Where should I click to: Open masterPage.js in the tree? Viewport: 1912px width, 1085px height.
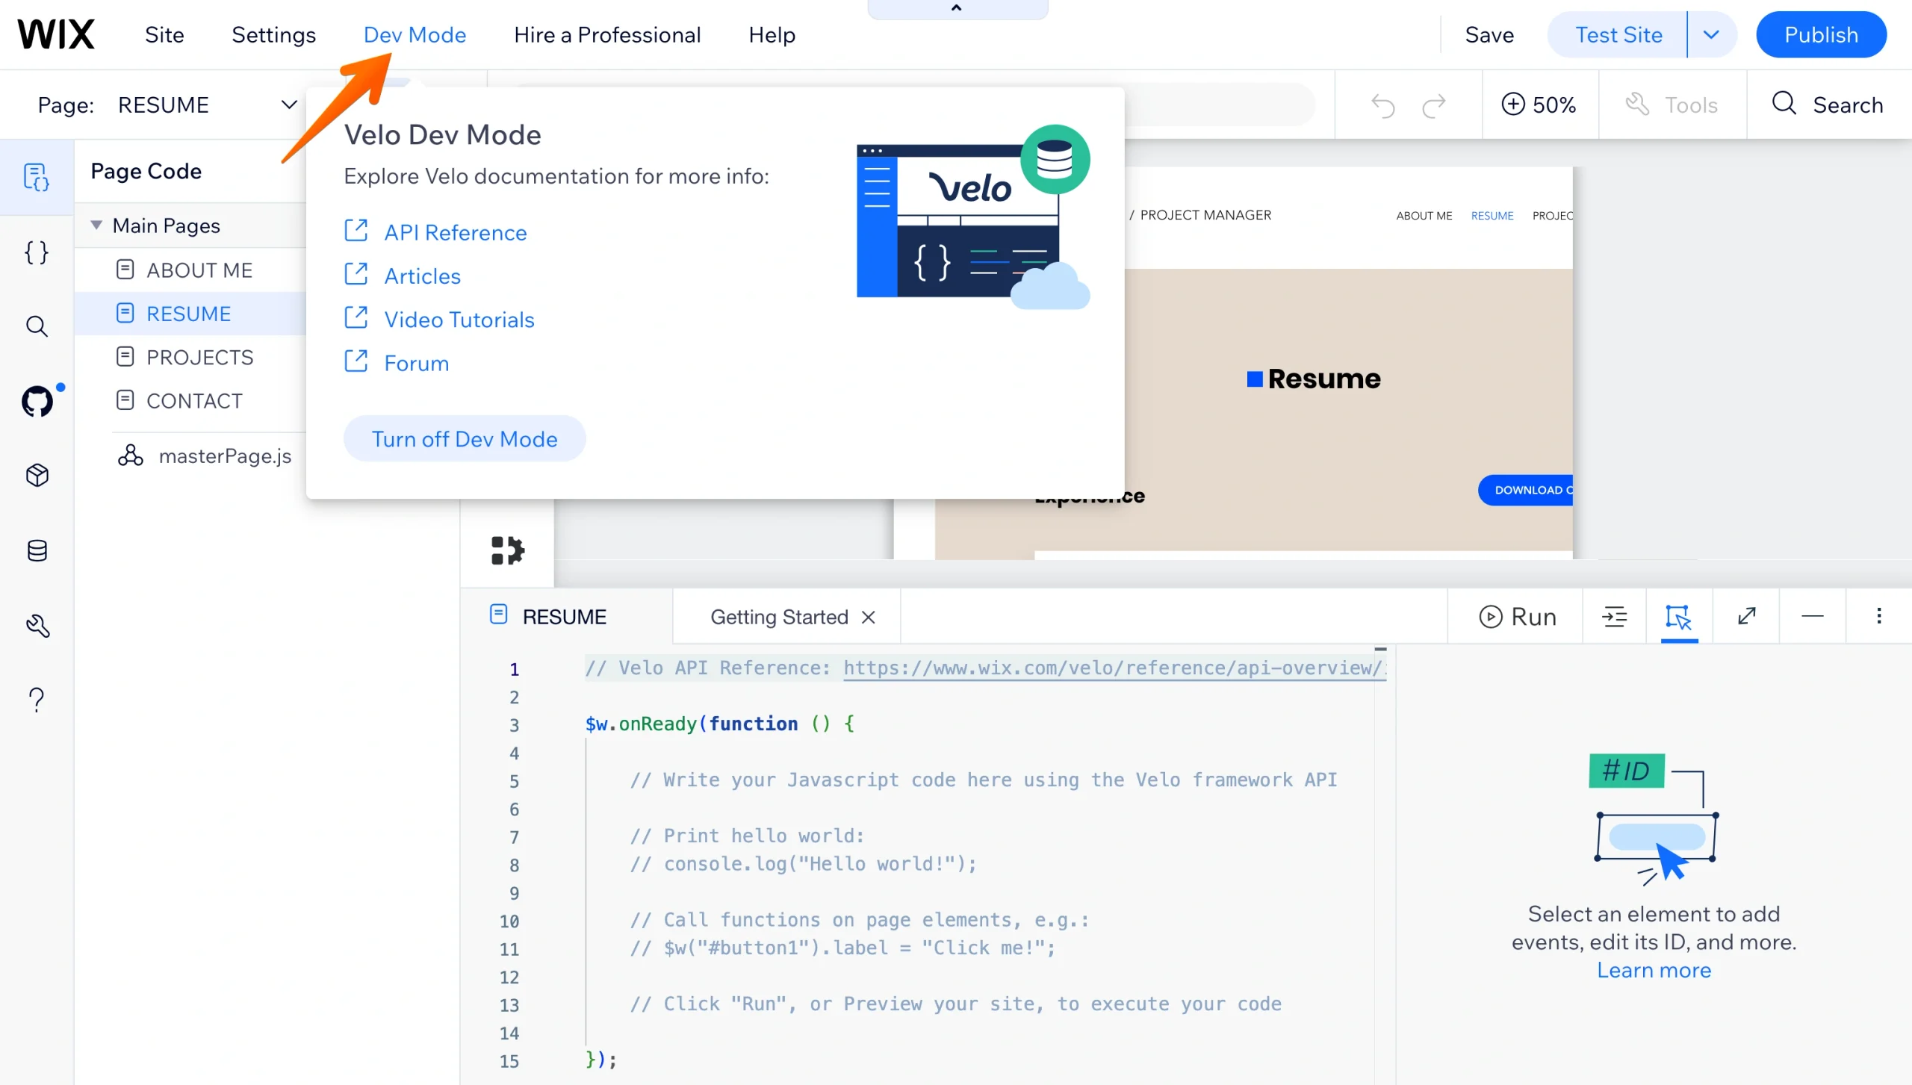225,456
